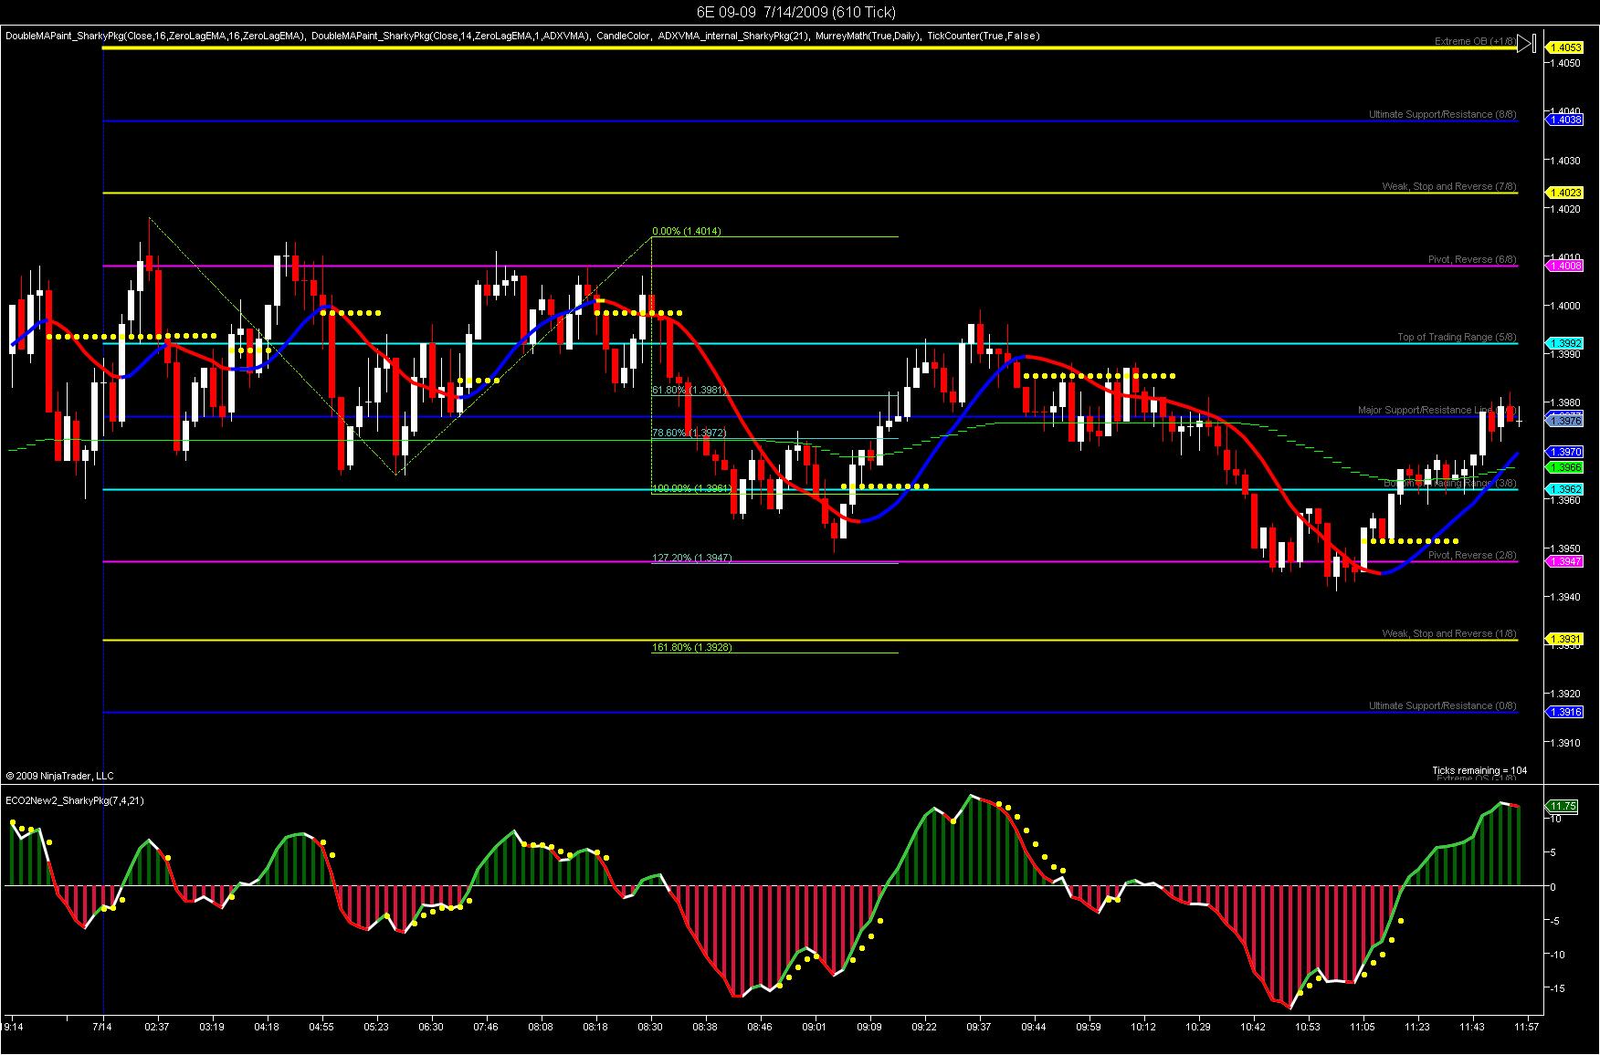
Task: Click the blue 1.3970 price marker
Action: pos(1563,452)
